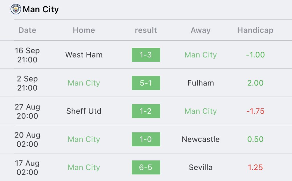This screenshot has width=292, height=181.
Task: Open the 6-5 result badge
Action: pyautogui.click(x=146, y=167)
